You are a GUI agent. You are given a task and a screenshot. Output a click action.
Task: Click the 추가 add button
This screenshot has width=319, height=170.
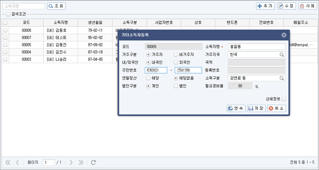click(265, 6)
